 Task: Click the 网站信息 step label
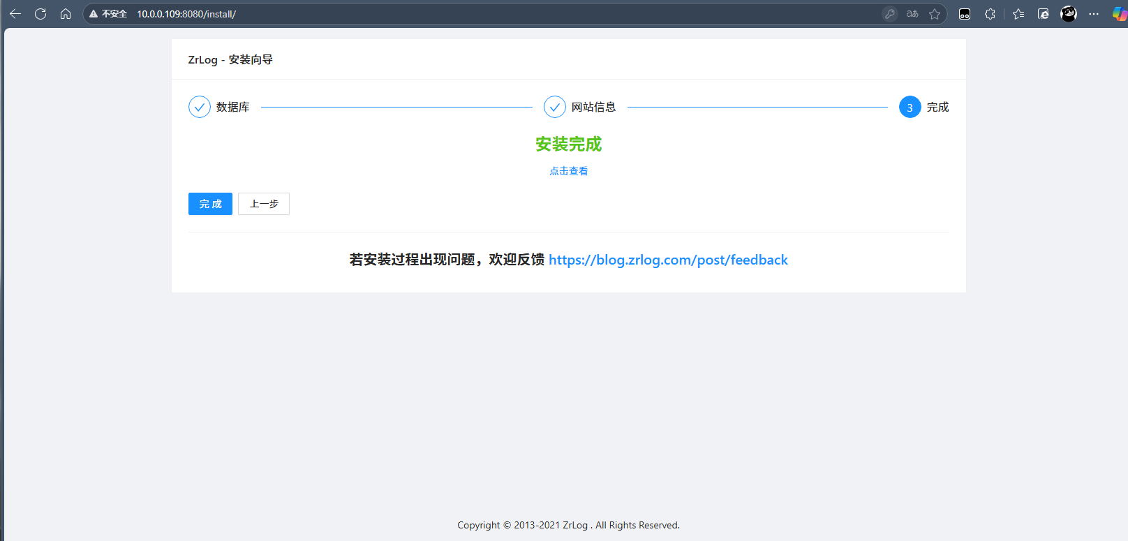pos(594,107)
